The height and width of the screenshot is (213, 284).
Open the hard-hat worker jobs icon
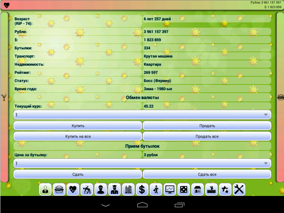(100, 190)
